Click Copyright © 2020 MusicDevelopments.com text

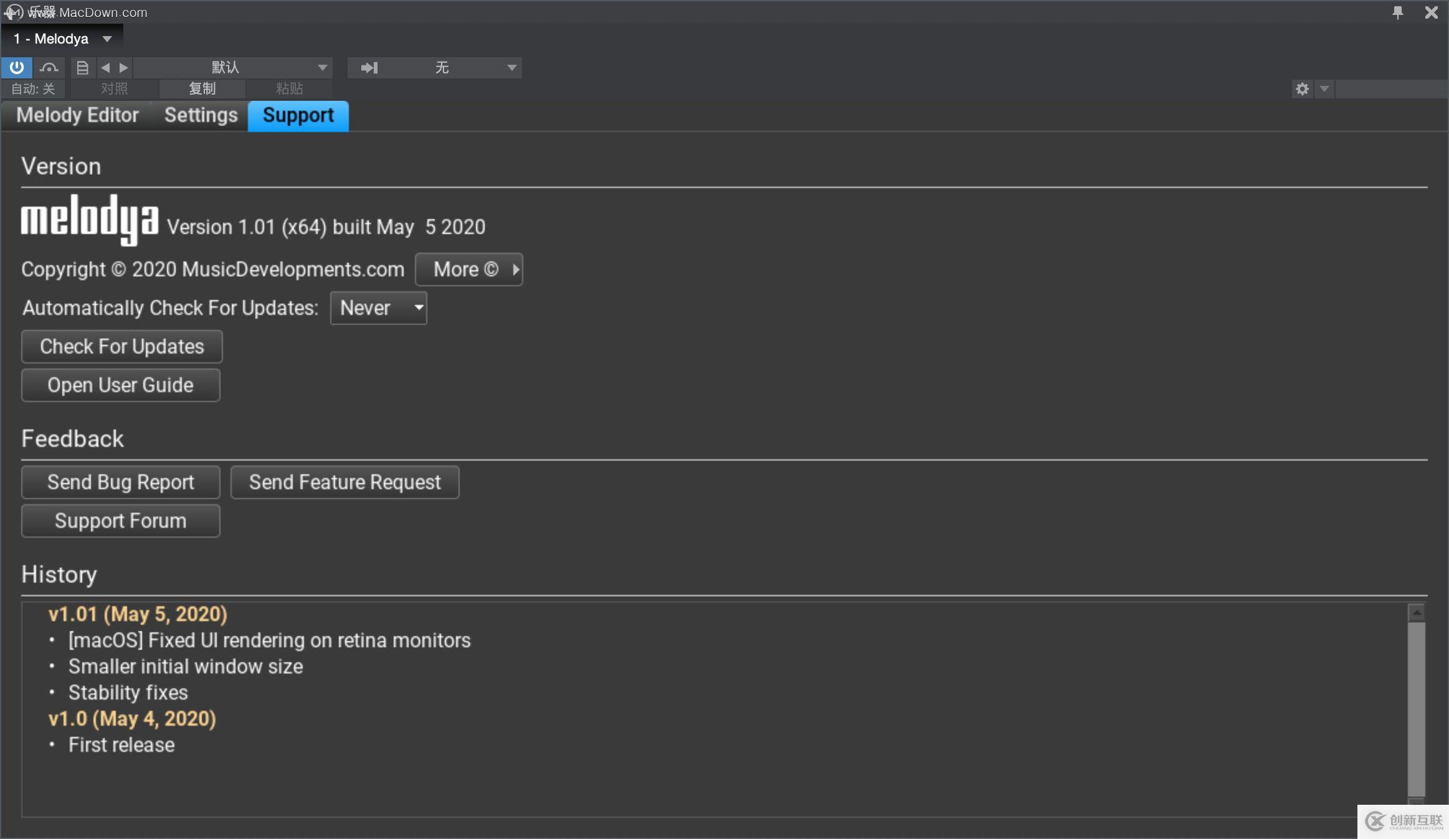213,270
